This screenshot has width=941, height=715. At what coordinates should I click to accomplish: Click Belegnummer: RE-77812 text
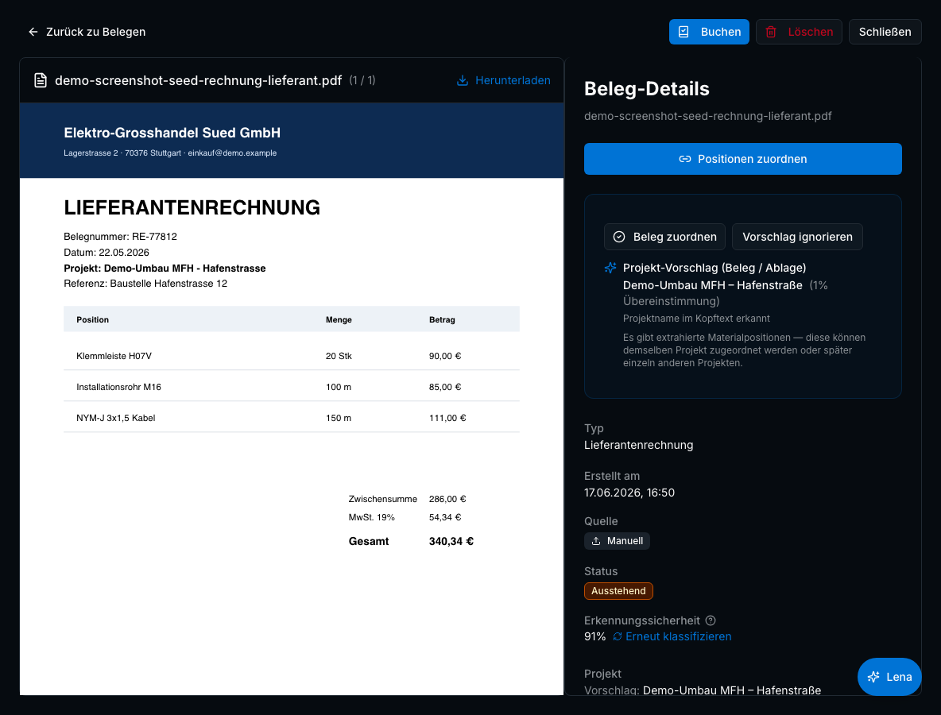pyautogui.click(x=121, y=236)
